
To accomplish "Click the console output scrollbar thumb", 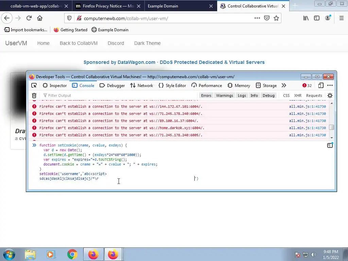I will click(331, 127).
